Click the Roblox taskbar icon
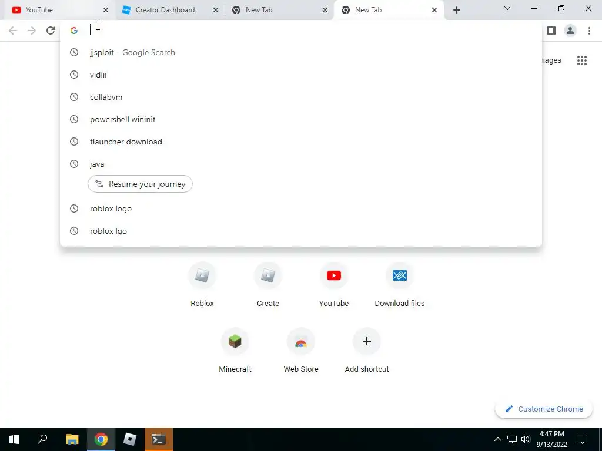 (130, 439)
